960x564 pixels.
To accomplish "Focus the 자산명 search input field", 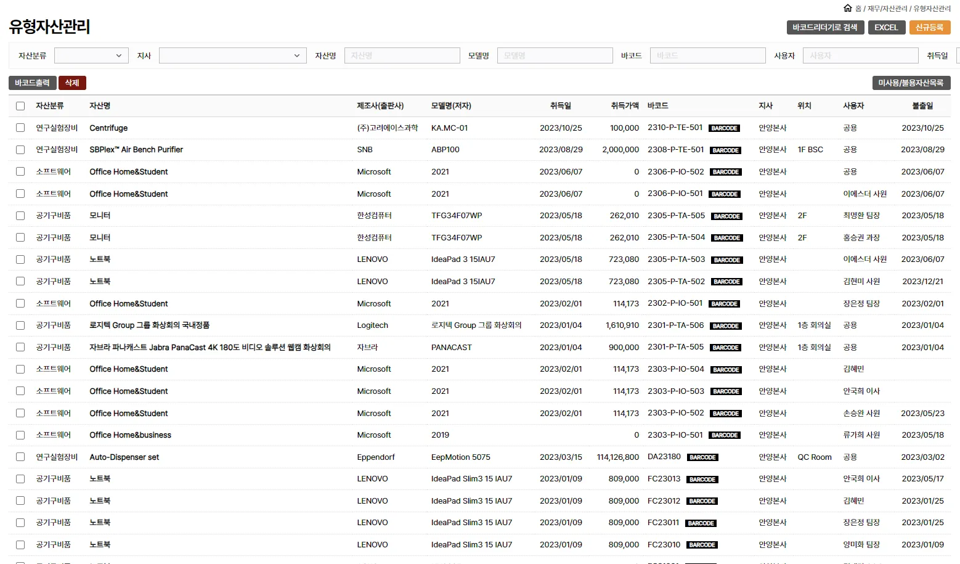I will pos(402,55).
